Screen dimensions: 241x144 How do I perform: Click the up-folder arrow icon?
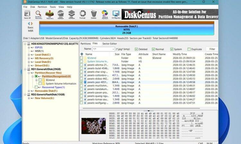point(82,54)
